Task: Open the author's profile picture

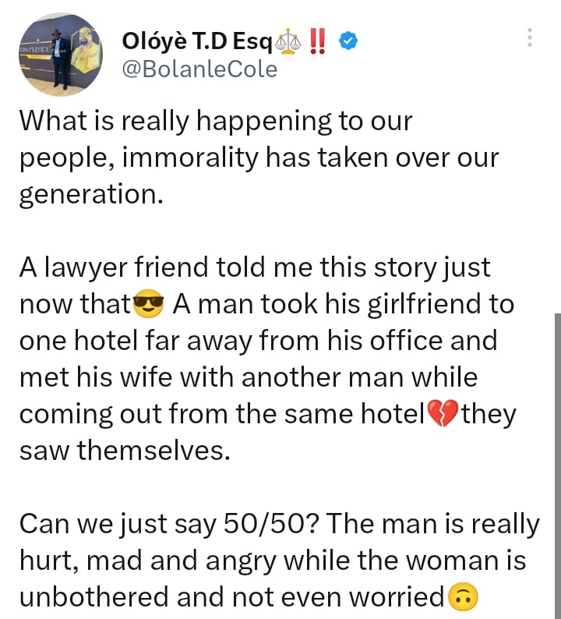Action: 59,53
